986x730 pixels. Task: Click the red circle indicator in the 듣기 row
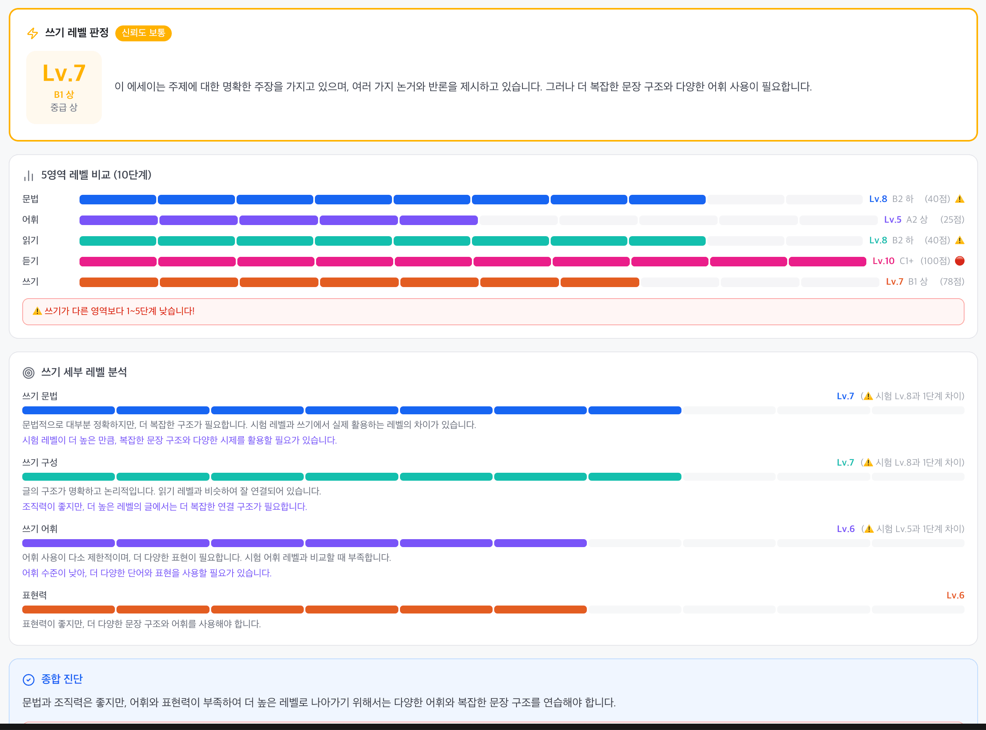click(x=959, y=261)
